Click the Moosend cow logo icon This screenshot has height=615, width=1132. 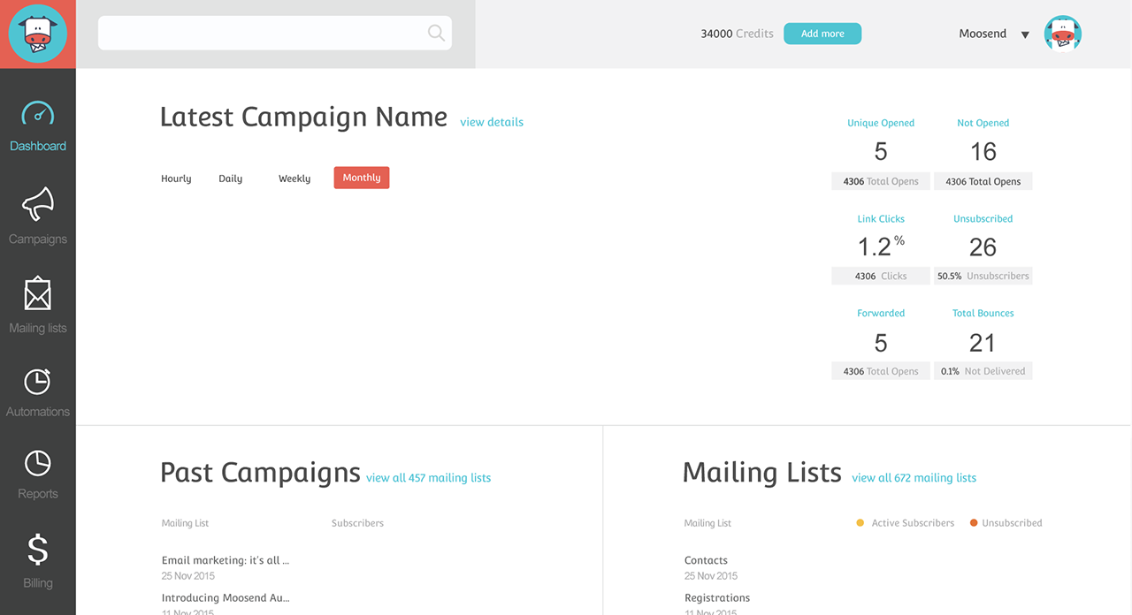pyautogui.click(x=37, y=34)
